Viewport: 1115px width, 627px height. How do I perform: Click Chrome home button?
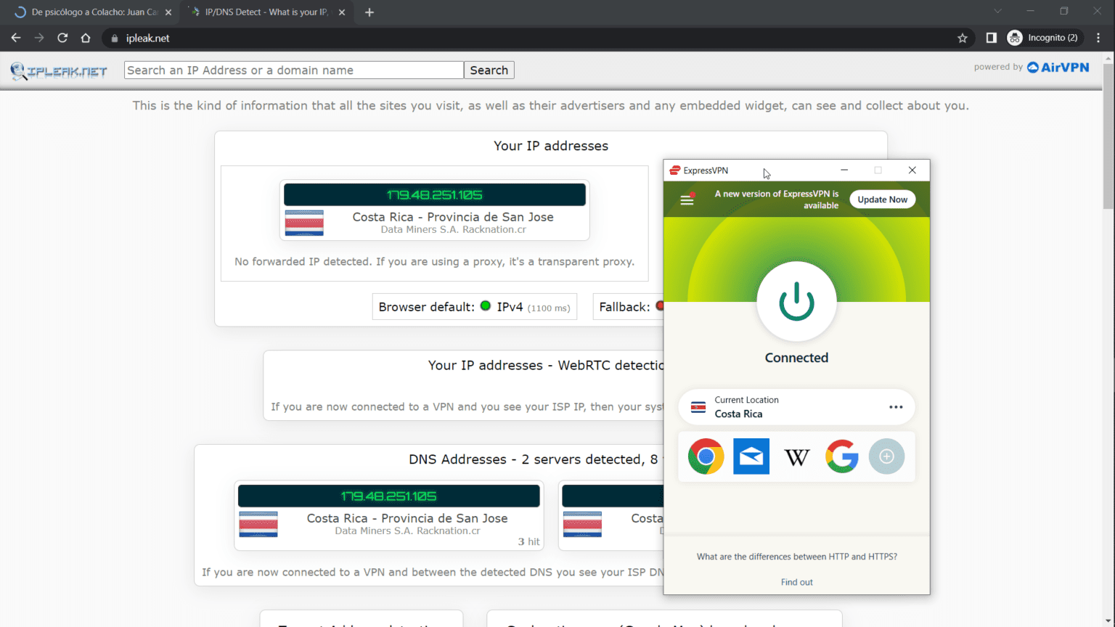point(86,38)
